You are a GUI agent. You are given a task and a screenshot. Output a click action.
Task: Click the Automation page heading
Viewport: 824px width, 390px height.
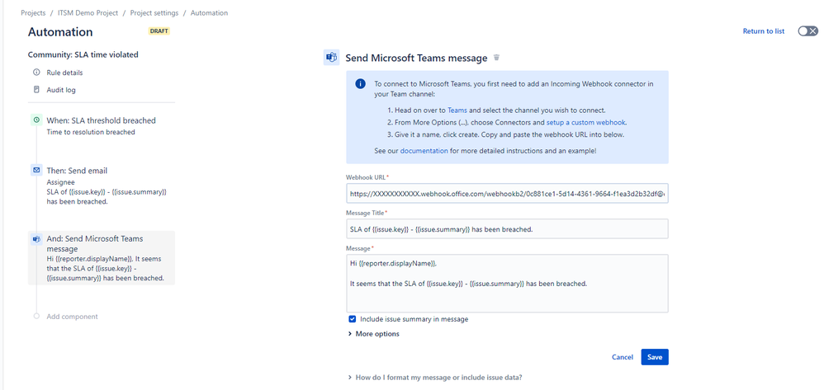(x=60, y=31)
